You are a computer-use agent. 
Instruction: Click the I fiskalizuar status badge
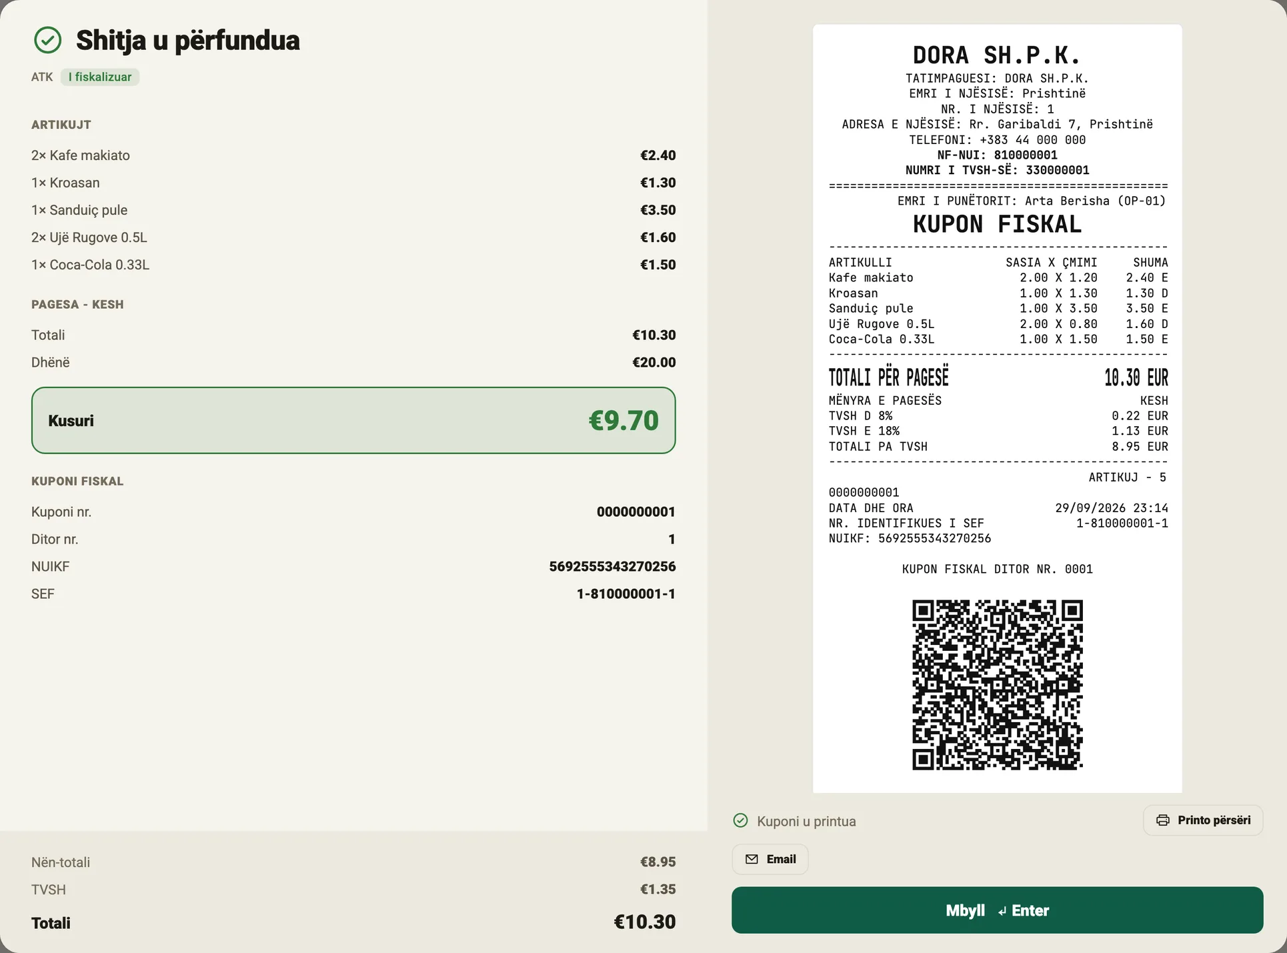(x=100, y=77)
